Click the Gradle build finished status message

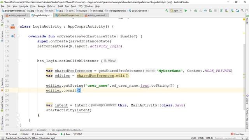coord(30,138)
